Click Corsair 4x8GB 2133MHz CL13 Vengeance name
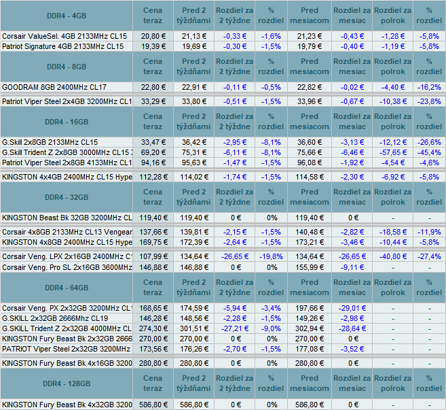446x410 pixels. [x=67, y=232]
